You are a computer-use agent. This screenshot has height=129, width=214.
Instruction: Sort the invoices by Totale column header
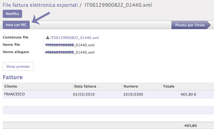[168, 86]
